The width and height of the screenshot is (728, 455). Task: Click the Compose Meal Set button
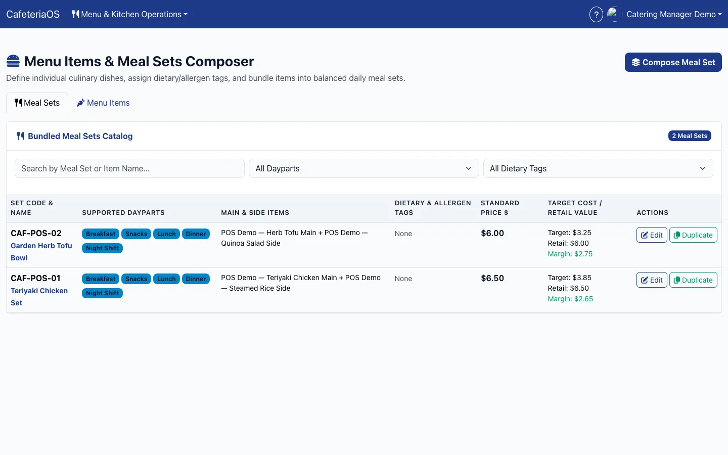pyautogui.click(x=673, y=62)
